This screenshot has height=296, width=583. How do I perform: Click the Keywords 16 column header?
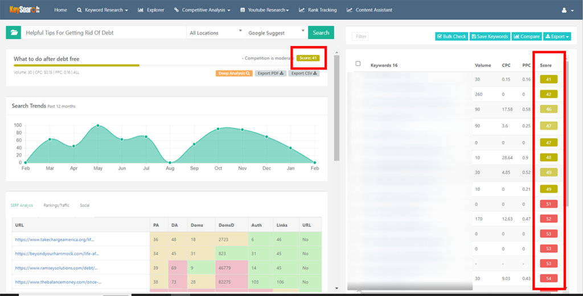(384, 65)
